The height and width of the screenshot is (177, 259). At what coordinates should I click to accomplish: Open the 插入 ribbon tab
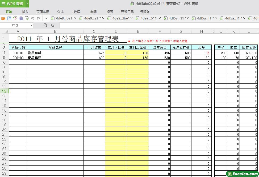(x=25, y=12)
